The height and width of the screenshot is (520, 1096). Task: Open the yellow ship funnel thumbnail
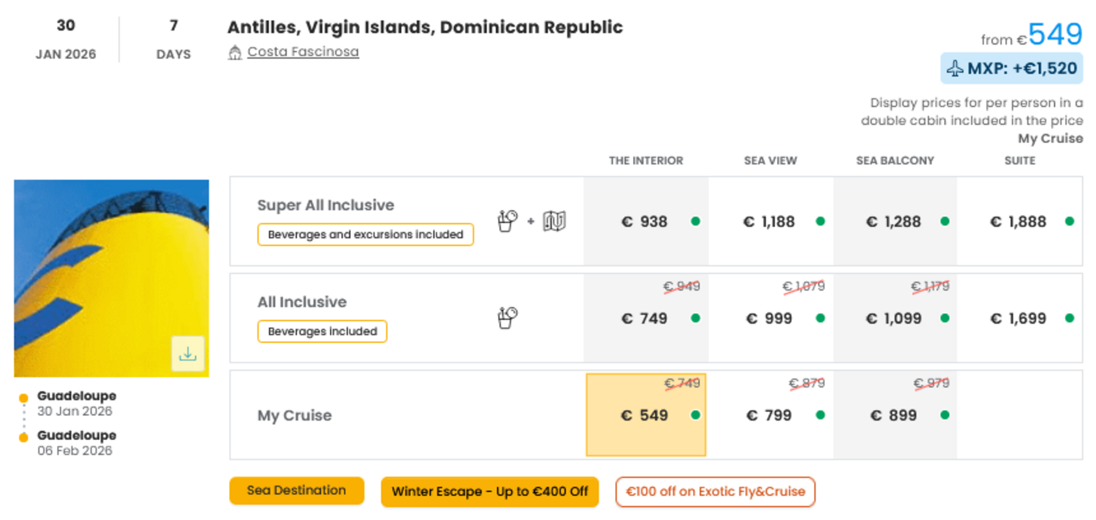[111, 278]
